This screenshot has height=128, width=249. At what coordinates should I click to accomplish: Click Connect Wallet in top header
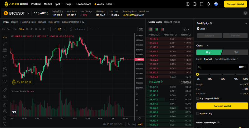point(235,4)
